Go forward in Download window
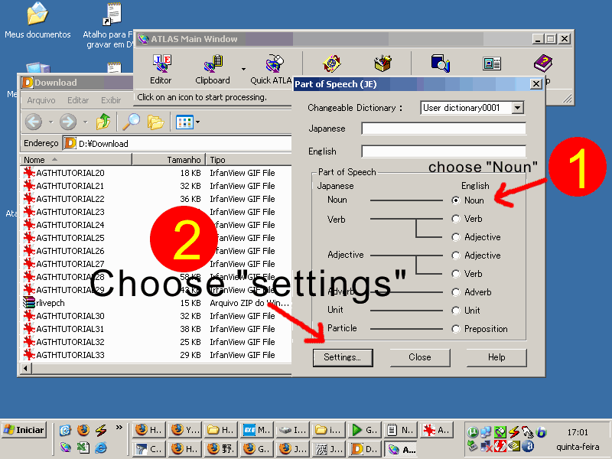This screenshot has width=612, height=459. coord(68,122)
